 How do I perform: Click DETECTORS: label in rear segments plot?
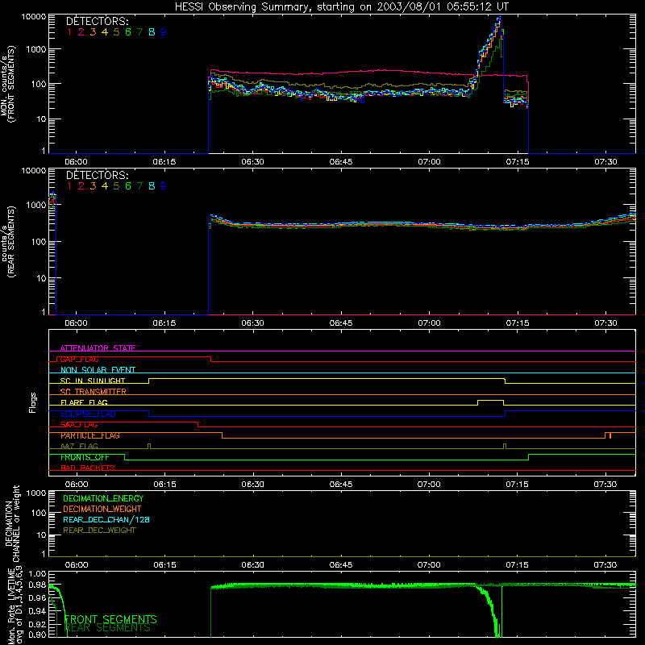coord(97,175)
